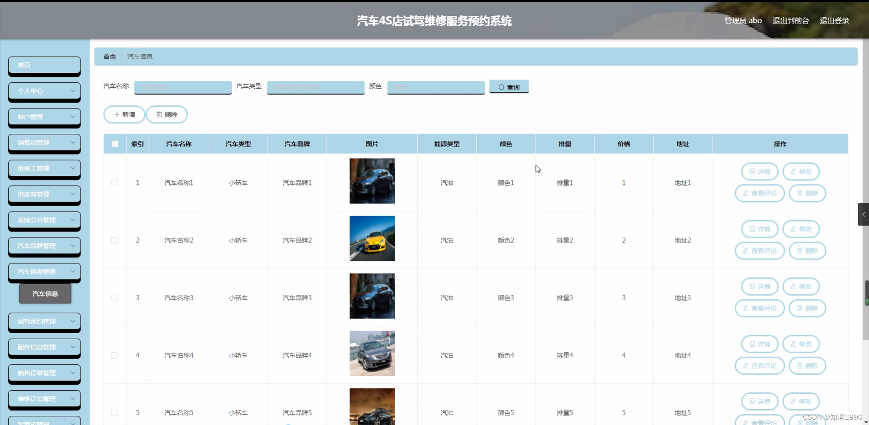
Task: Select 汽车信息 under 汽车信息管理
Action: click(45, 293)
